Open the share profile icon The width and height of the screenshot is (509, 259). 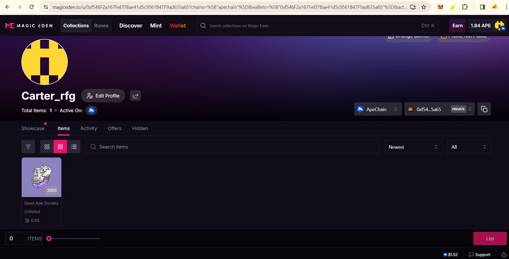pyautogui.click(x=135, y=96)
